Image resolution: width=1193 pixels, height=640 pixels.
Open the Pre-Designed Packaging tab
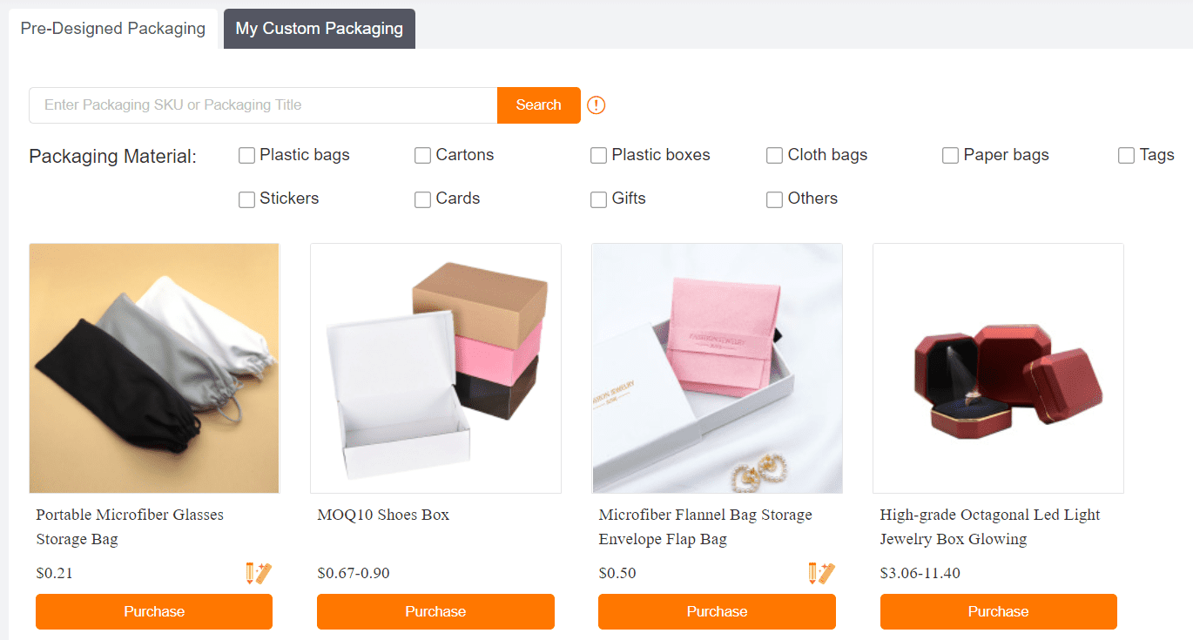click(x=112, y=28)
